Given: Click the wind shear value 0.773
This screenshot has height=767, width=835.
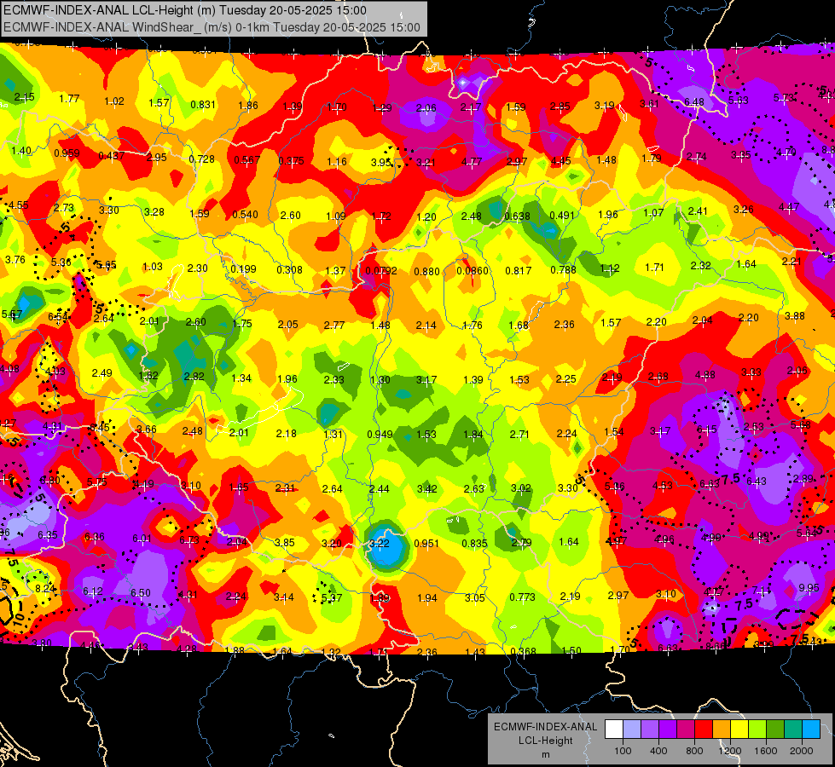Looking at the screenshot, I should click(522, 597).
